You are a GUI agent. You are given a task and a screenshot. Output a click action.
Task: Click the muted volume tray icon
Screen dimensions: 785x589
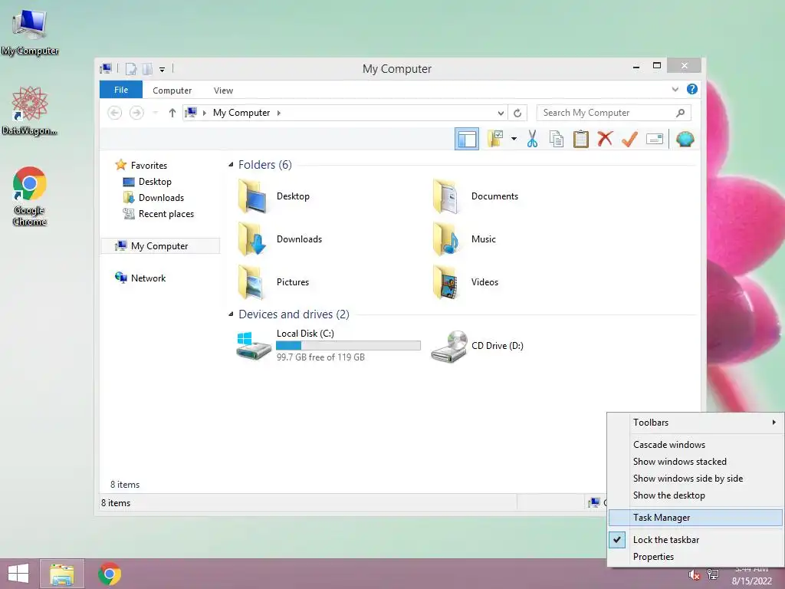point(694,574)
